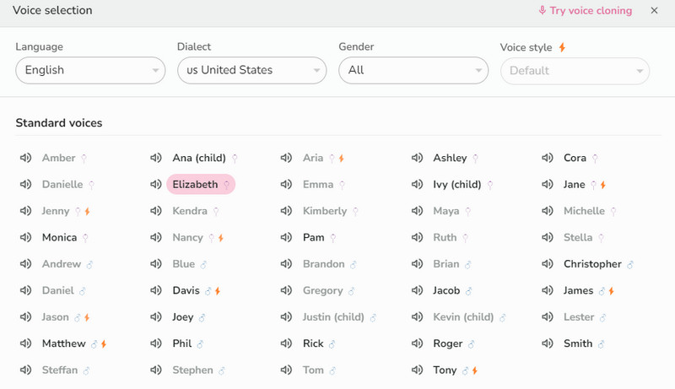Choose the Roger voice entry
The width and height of the screenshot is (675, 389).
(448, 343)
